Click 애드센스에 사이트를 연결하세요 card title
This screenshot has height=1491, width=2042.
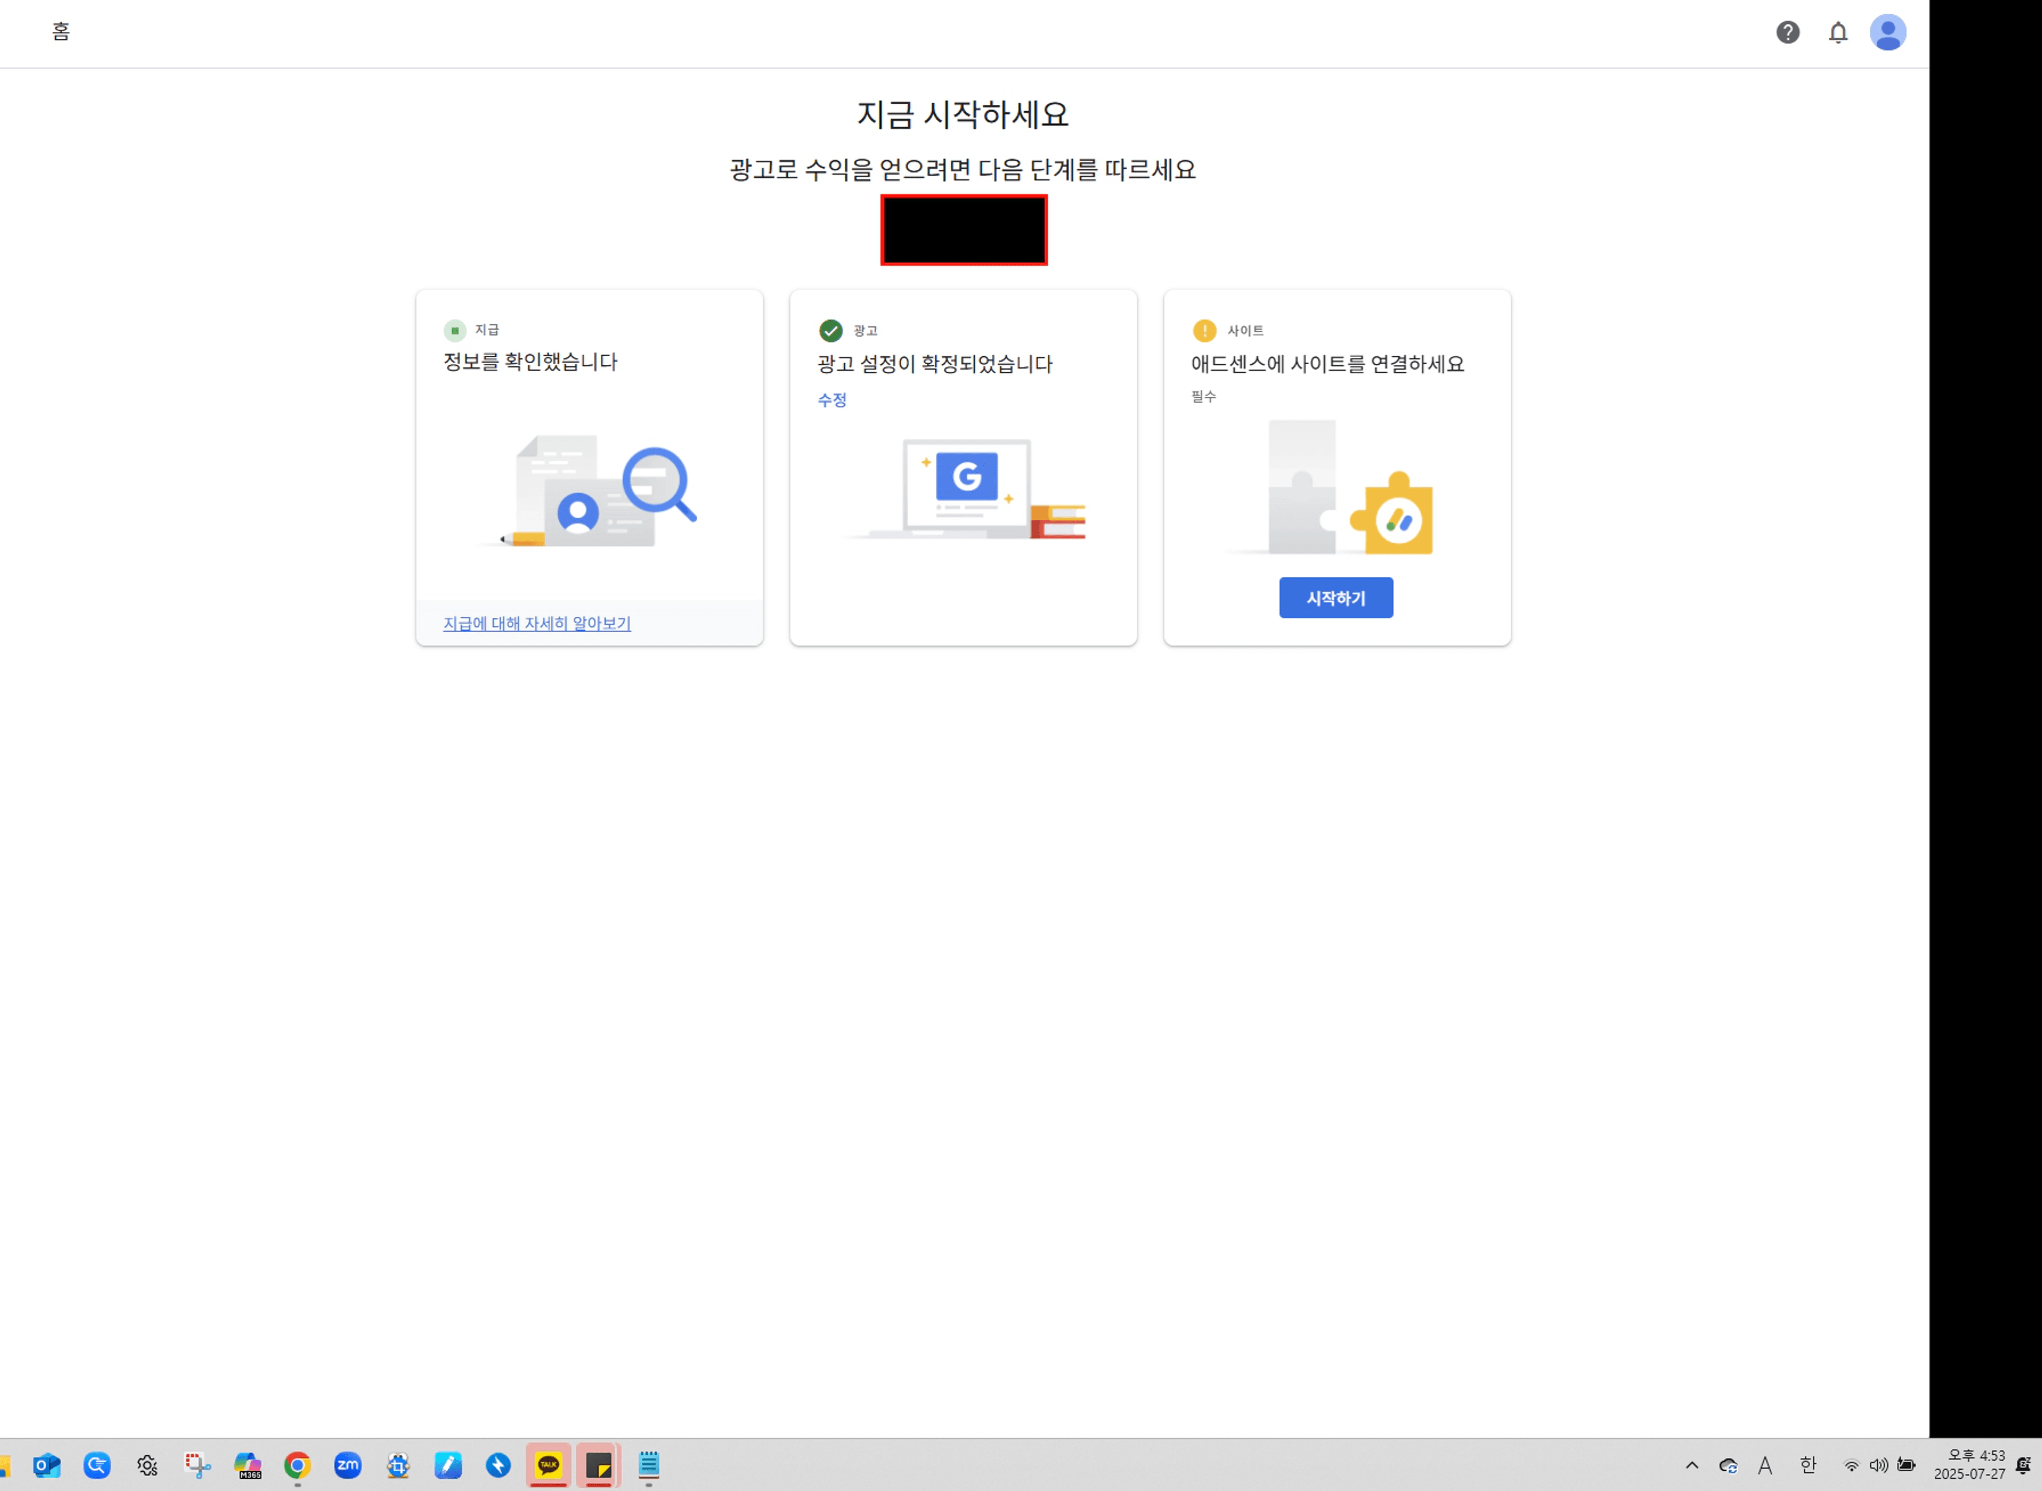[1327, 365]
